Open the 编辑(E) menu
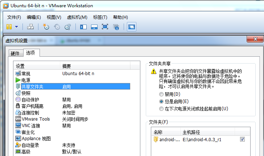The width and height of the screenshot is (264, 156). coord(34,17)
